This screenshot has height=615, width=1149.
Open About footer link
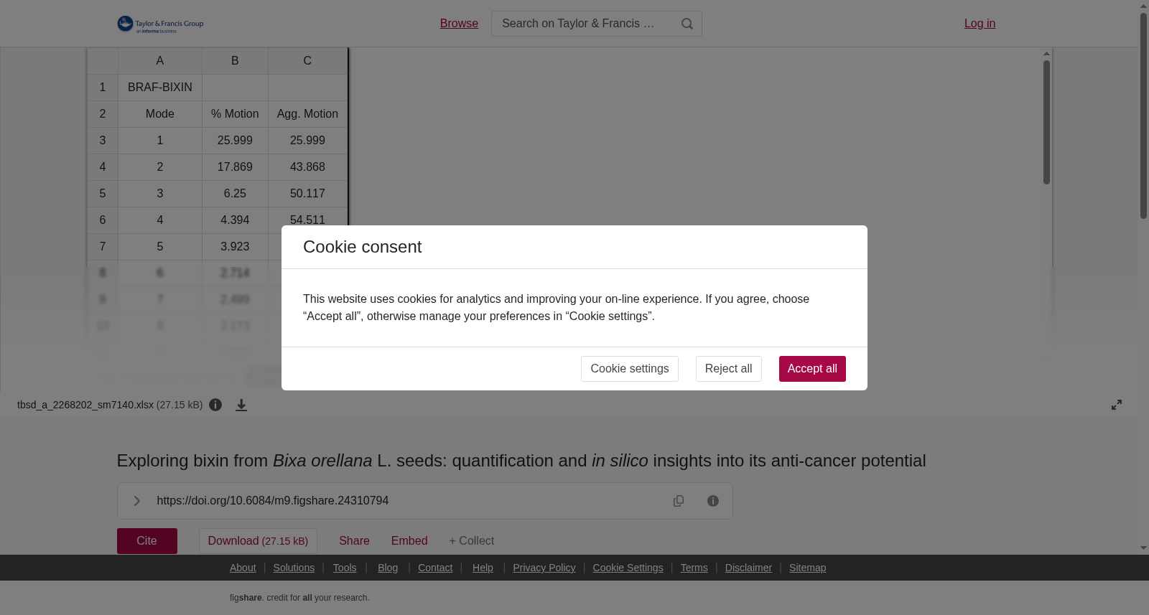coord(243,568)
